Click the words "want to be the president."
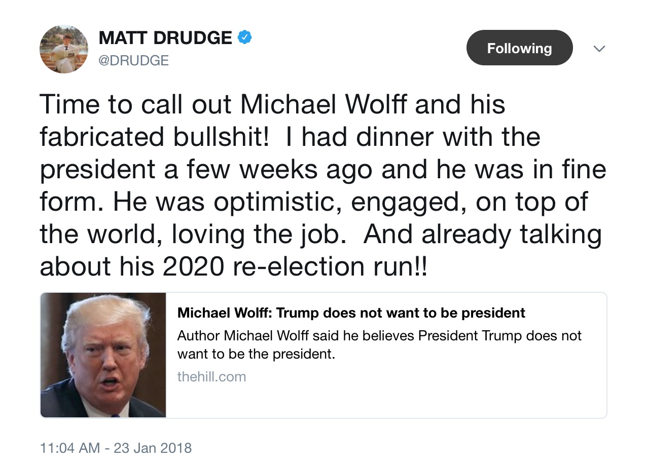The image size is (645, 467). 256,354
